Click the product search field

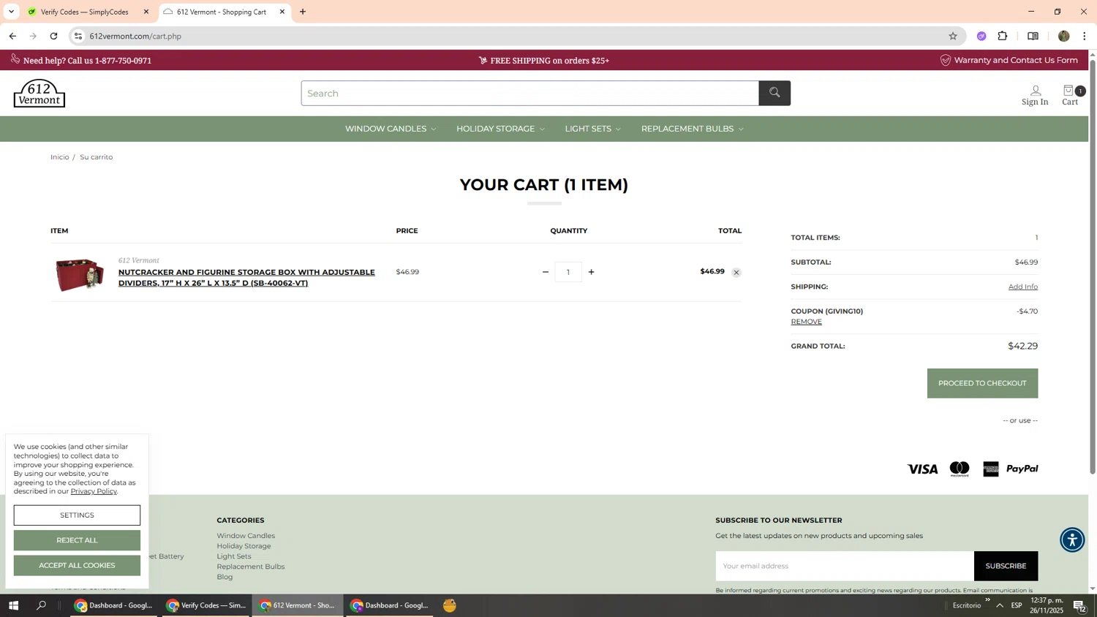[x=530, y=93]
